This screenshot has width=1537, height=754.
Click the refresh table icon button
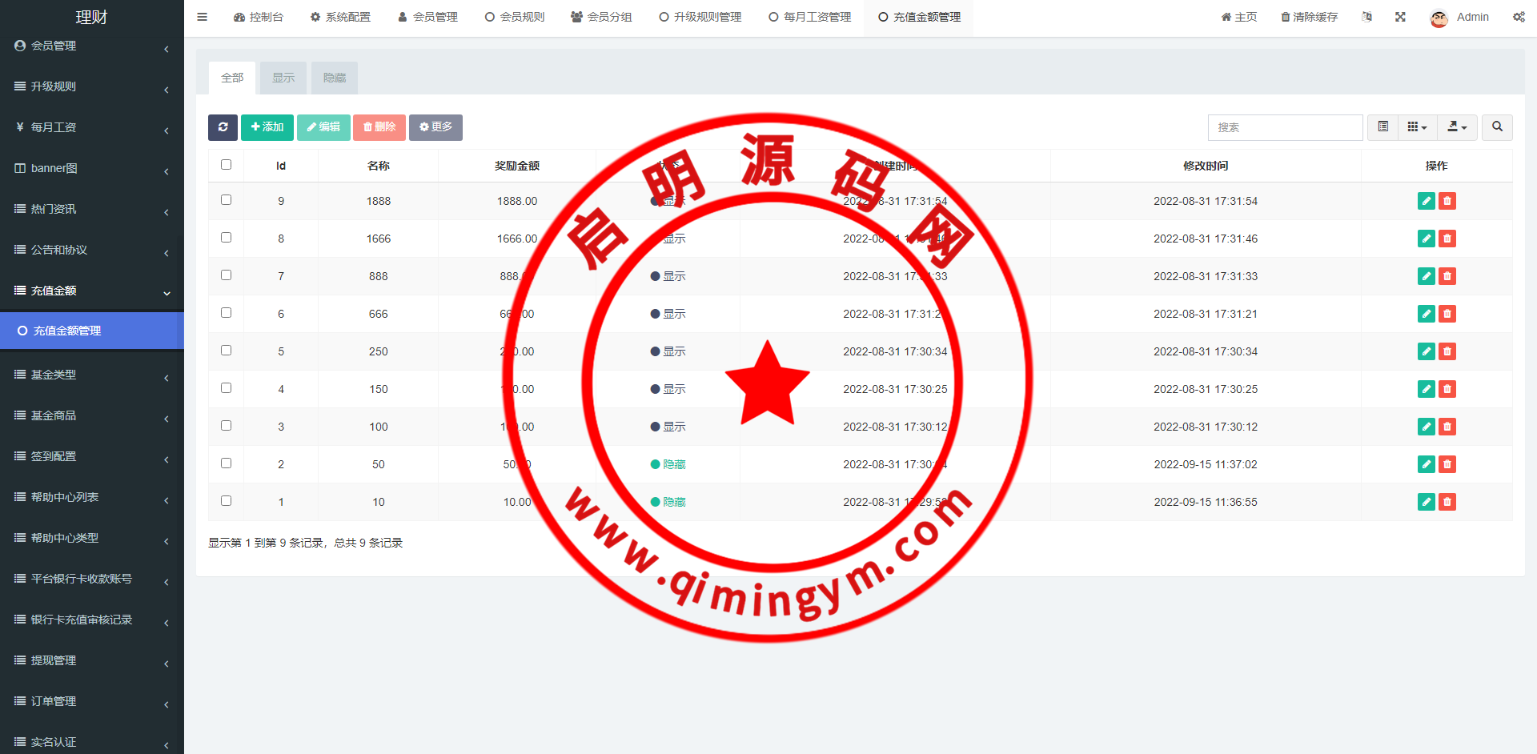tap(223, 127)
